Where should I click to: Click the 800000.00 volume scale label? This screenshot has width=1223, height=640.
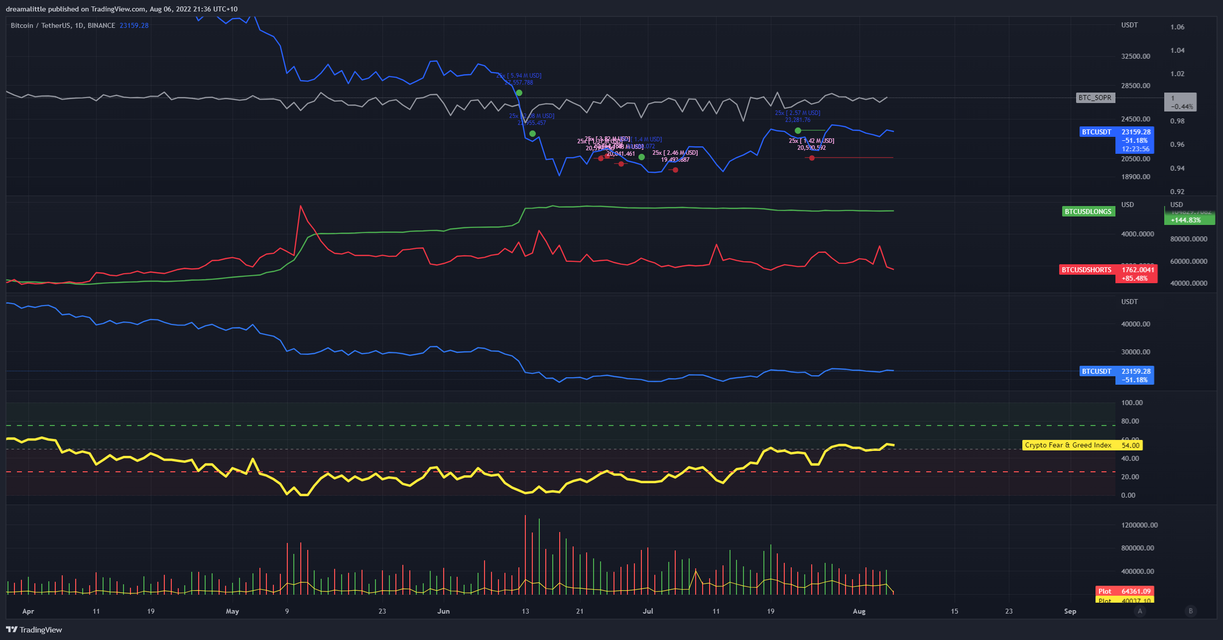(1137, 548)
